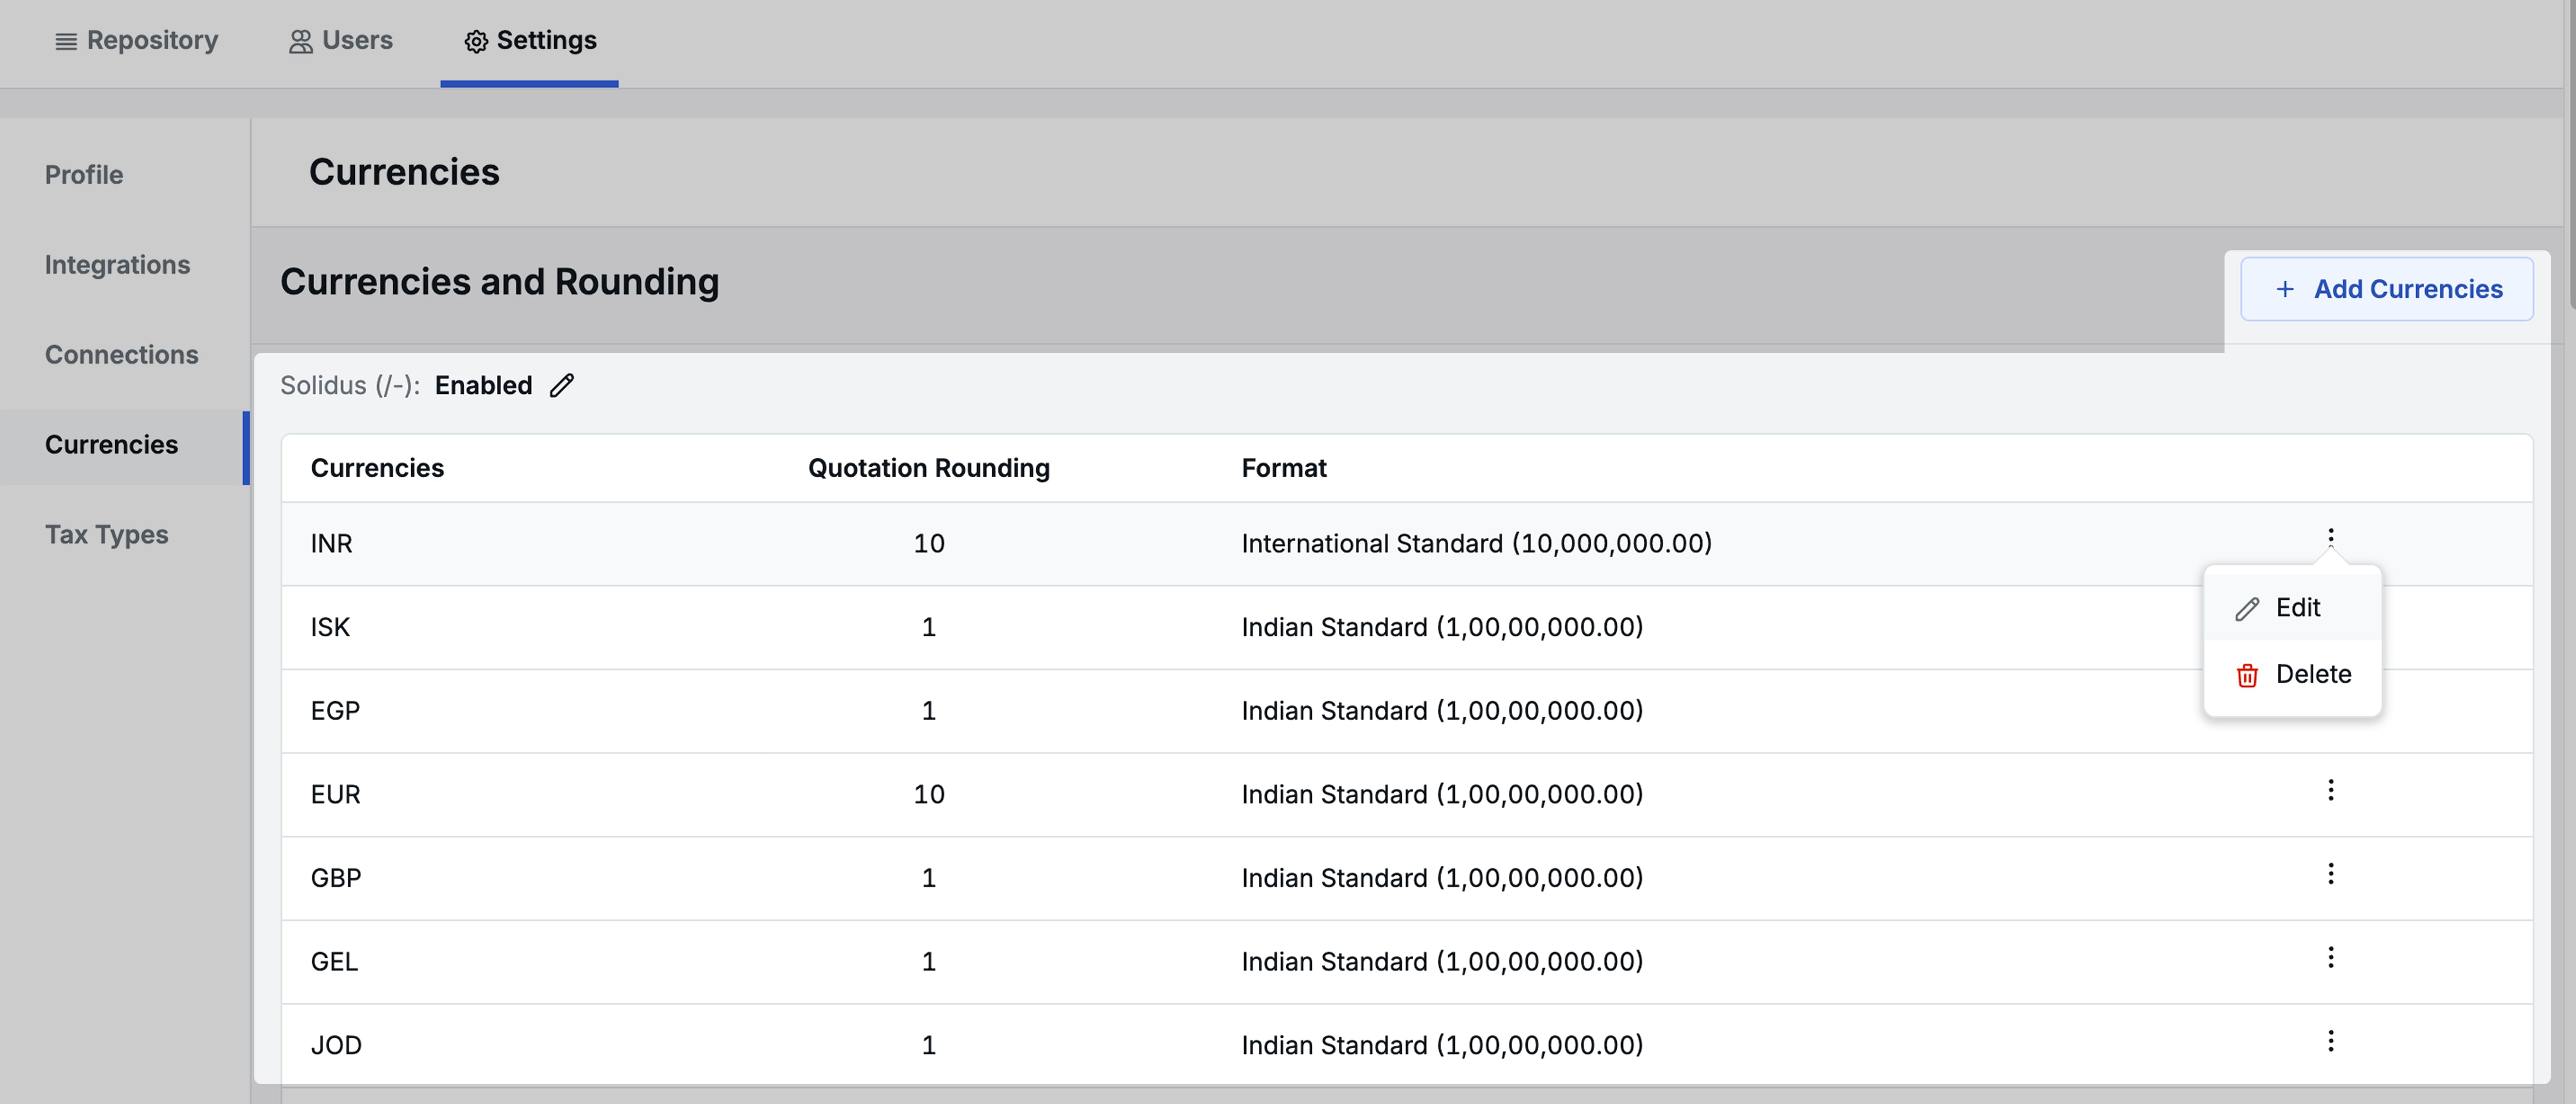Select Profile in the settings sidebar

click(x=84, y=174)
